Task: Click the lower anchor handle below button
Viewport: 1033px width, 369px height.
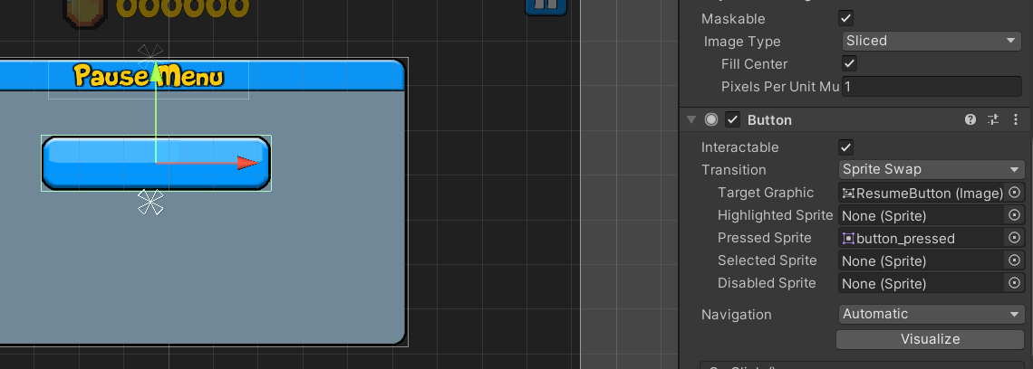Action: pyautogui.click(x=150, y=202)
